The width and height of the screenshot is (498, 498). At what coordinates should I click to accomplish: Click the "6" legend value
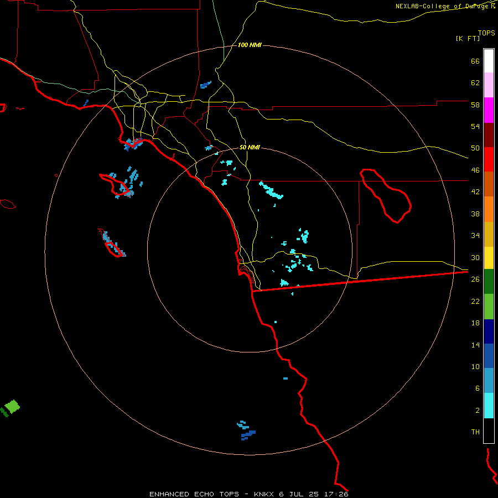point(478,388)
